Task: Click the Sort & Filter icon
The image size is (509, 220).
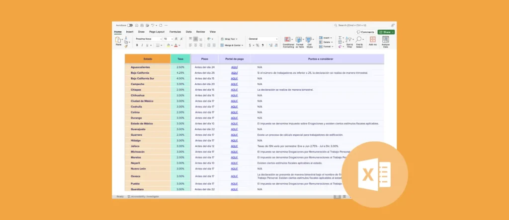Action: (x=349, y=41)
